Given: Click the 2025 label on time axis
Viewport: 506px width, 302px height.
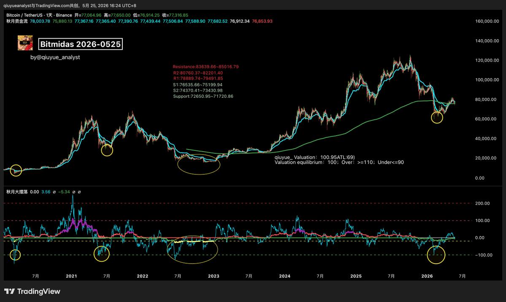Looking at the screenshot, I should (356, 276).
